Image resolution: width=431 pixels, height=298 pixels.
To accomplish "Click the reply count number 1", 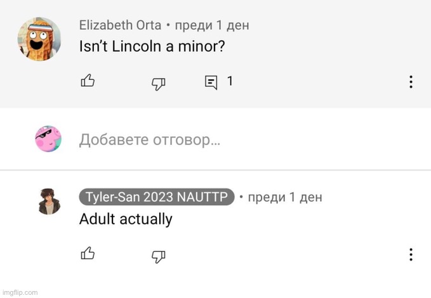I will (x=230, y=81).
